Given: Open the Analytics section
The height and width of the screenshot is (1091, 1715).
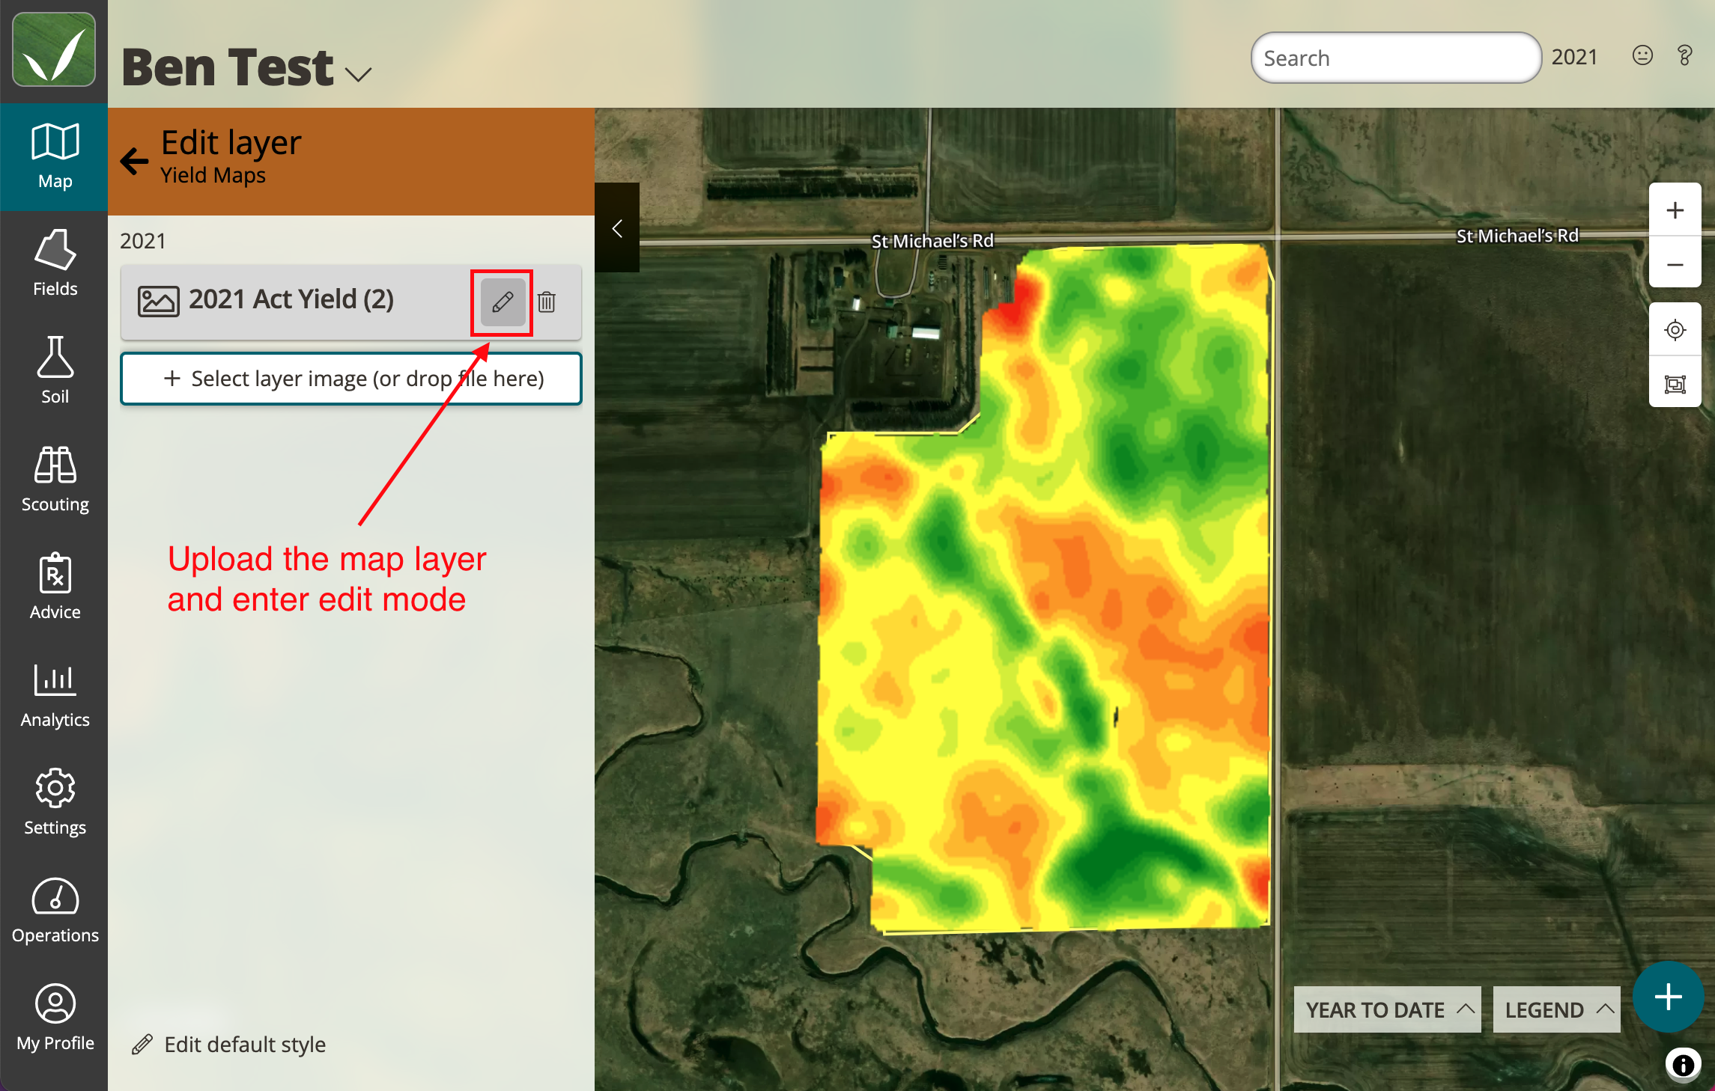Looking at the screenshot, I should [x=55, y=696].
